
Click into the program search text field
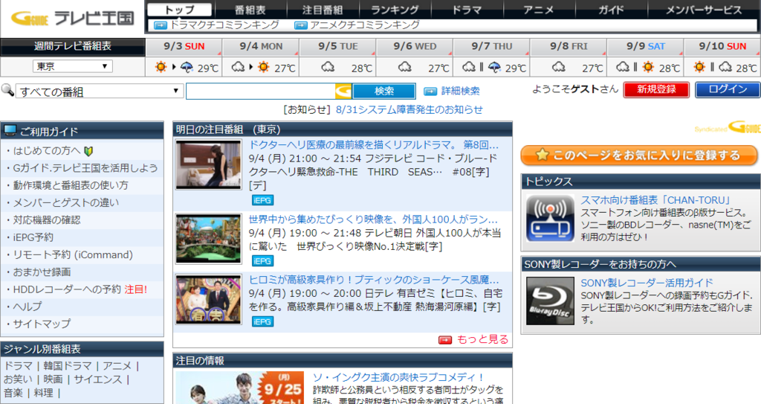(261, 91)
